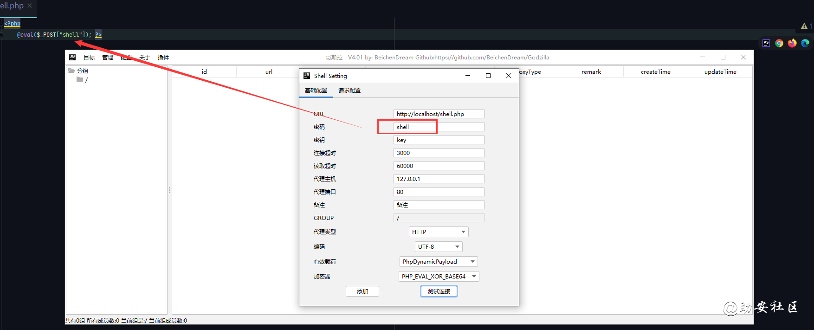The image size is (814, 330).
Task: Switch to 基础配置 tab
Action: coord(316,91)
